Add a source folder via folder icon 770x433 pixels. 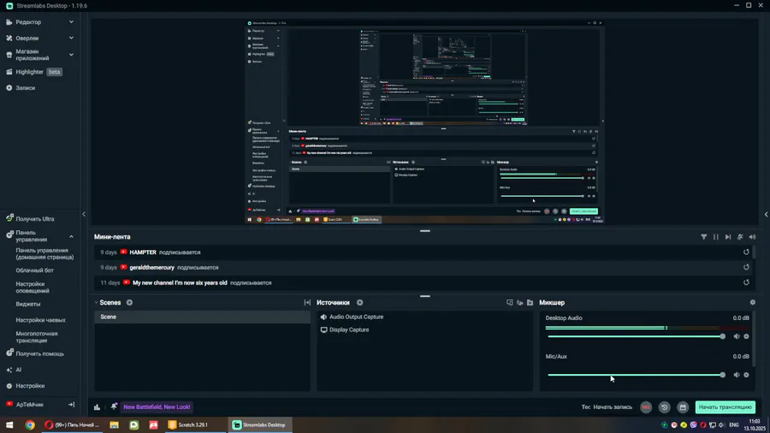(x=530, y=303)
